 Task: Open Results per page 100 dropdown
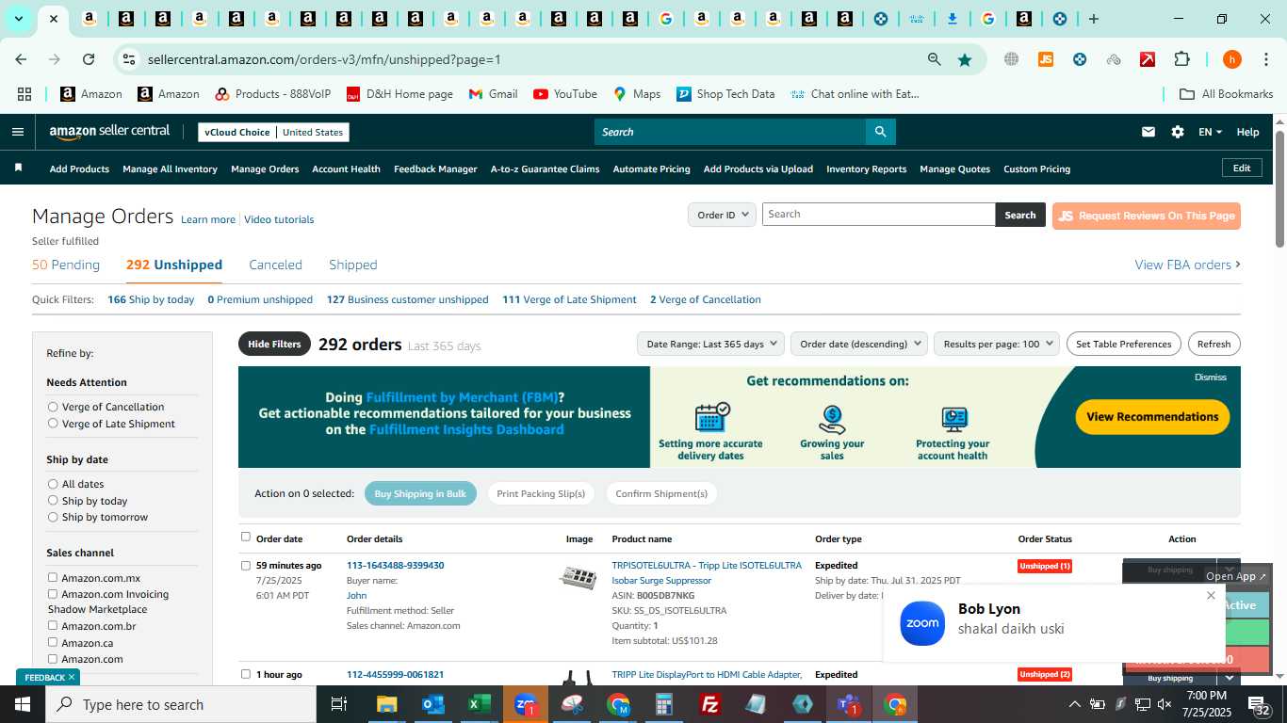[x=997, y=344]
